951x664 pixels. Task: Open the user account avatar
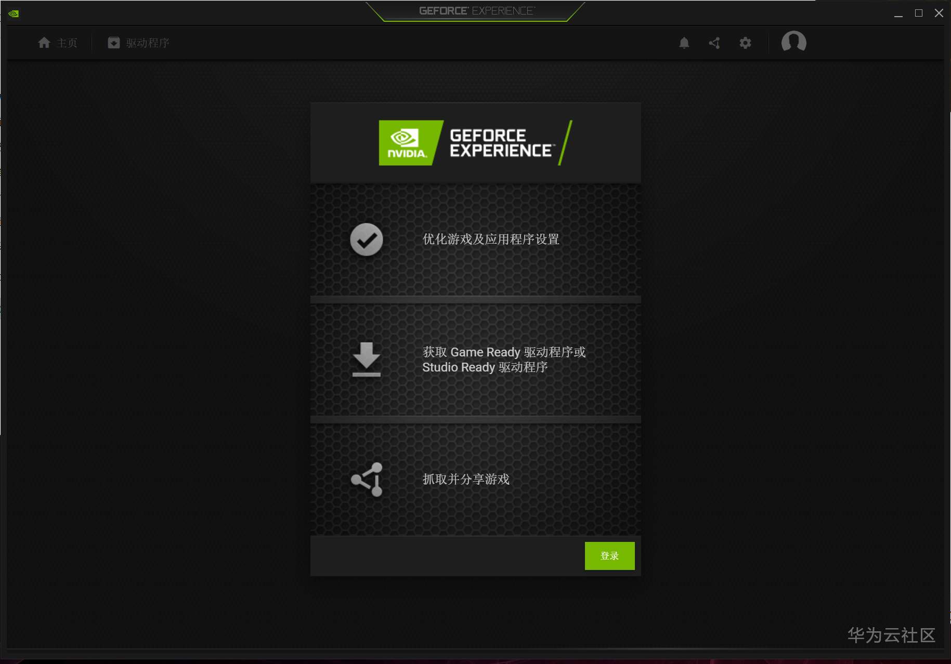click(x=793, y=42)
